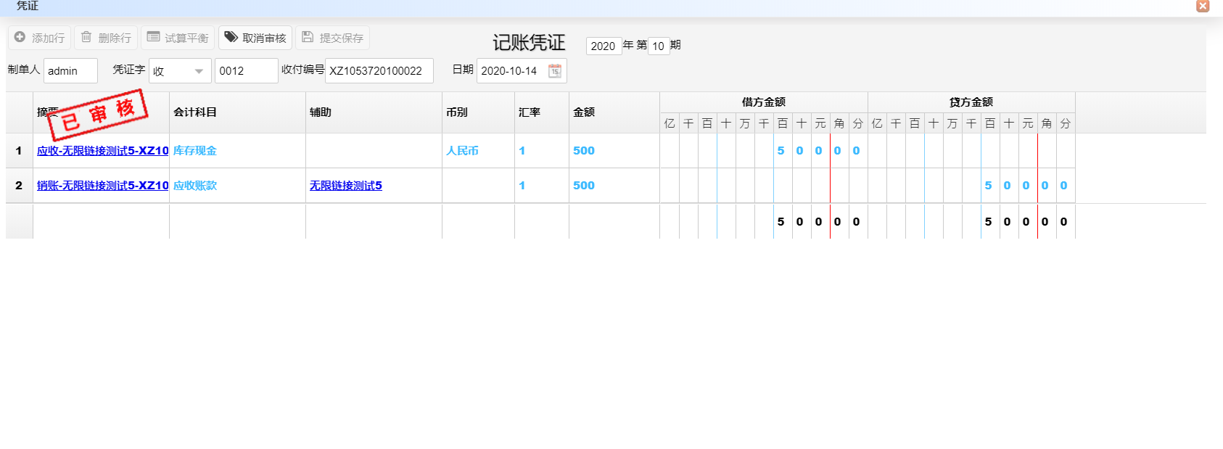The width and height of the screenshot is (1223, 449).
Task: Click the 贷方金额 header
Action: tap(971, 102)
